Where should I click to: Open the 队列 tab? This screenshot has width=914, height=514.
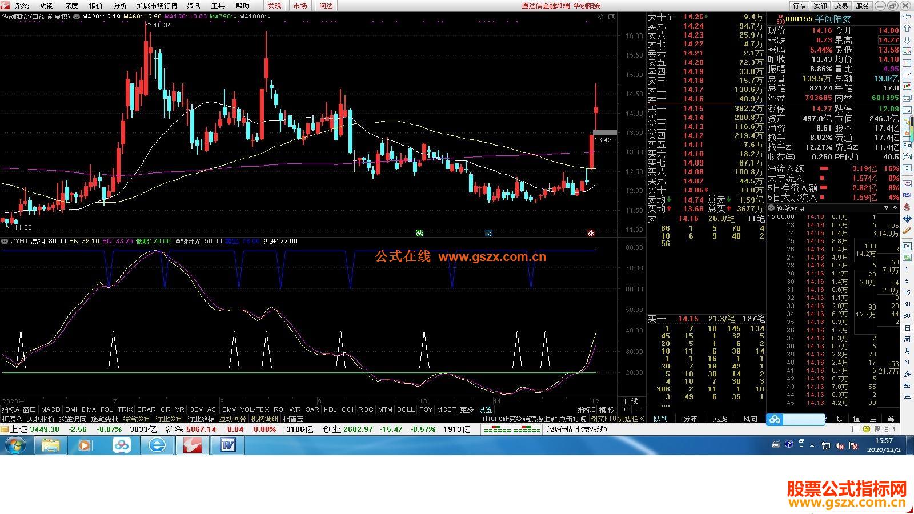click(660, 419)
